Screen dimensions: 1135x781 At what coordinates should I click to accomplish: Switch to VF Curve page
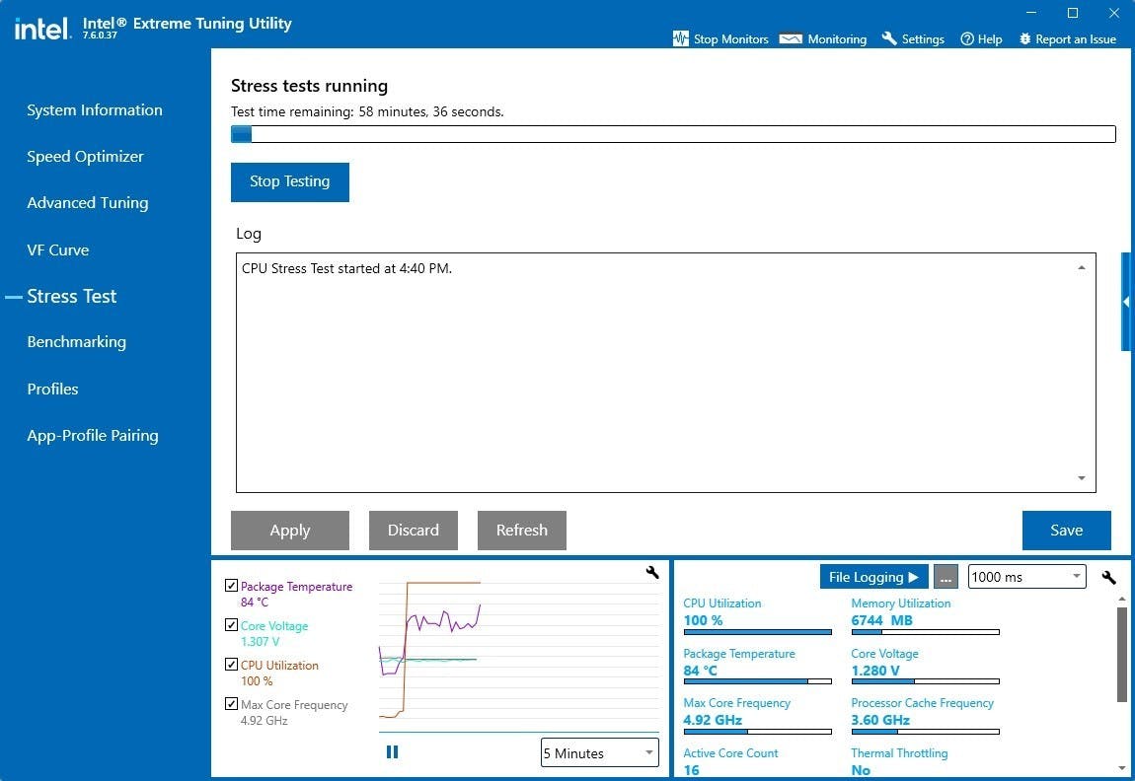coord(58,250)
